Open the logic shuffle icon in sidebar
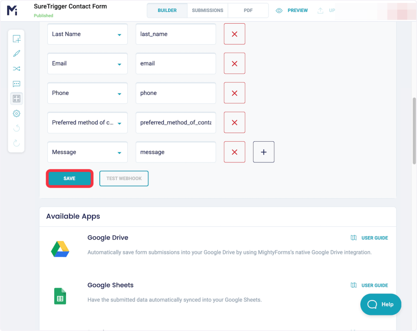Image resolution: width=417 pixels, height=331 pixels. 16,69
